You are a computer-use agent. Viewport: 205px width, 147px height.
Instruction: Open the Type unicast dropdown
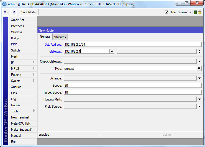[x=199, y=68]
